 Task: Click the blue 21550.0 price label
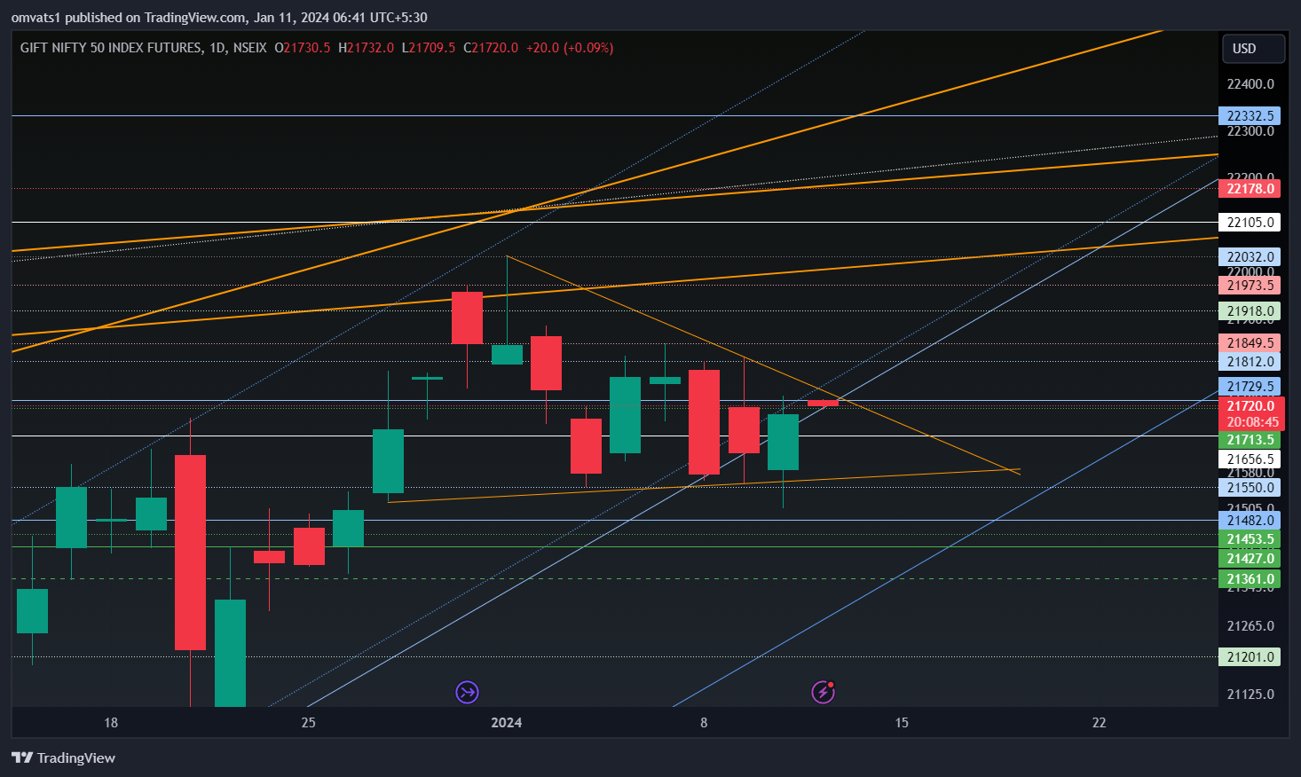coord(1250,488)
